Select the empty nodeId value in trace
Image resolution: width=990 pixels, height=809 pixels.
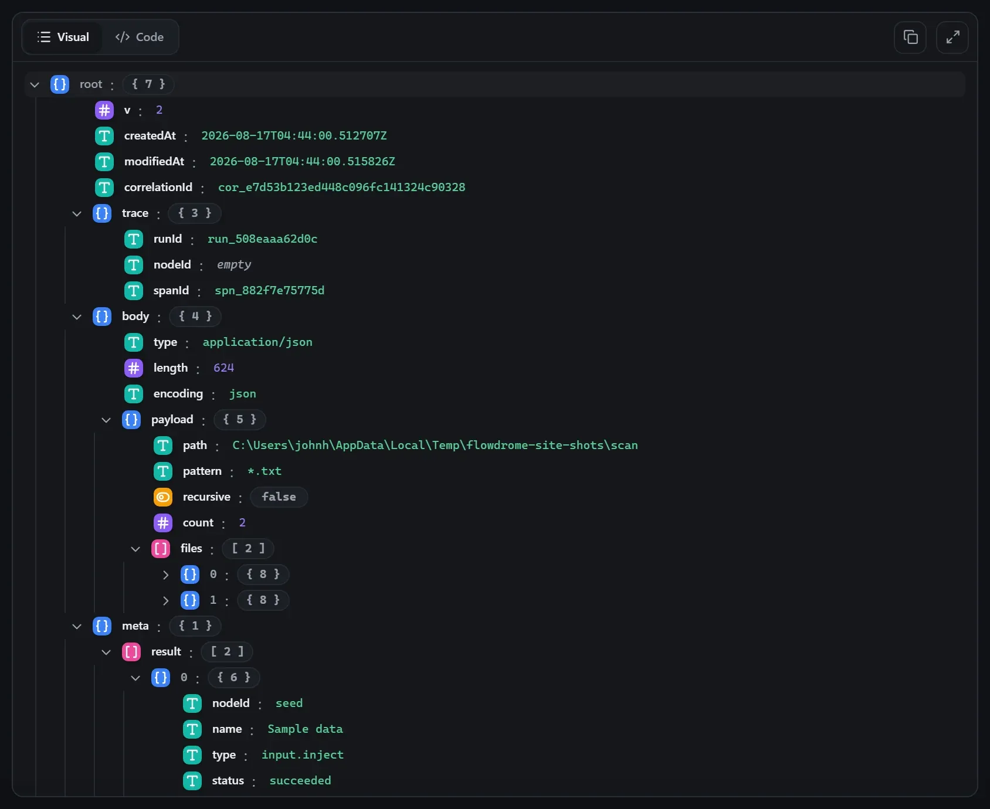(234, 265)
